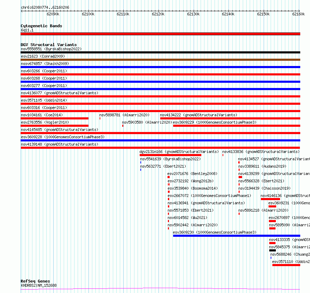Click nsv5571853 (Ebert2021) label
The height and width of the screenshot is (293, 310).
click(191, 210)
